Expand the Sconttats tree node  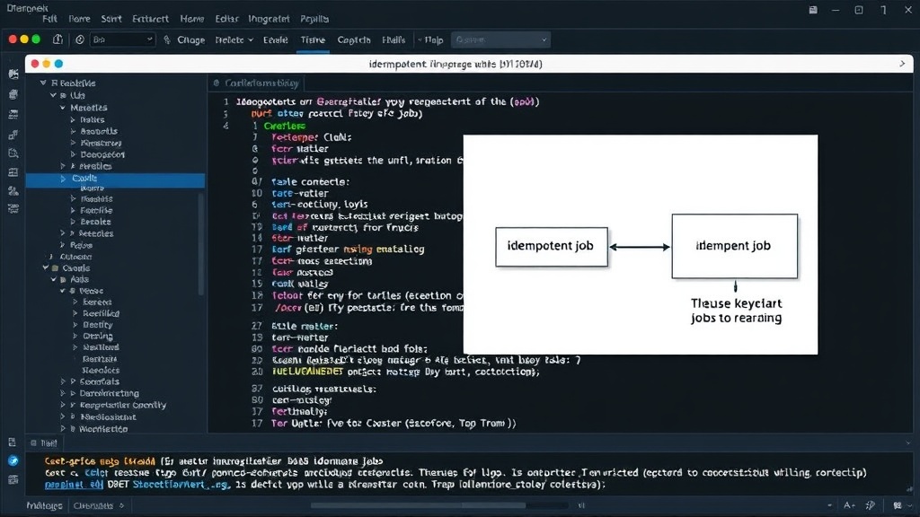(63, 381)
